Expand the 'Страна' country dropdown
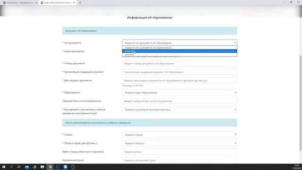This screenshot has width=302, height=170. coord(179,135)
